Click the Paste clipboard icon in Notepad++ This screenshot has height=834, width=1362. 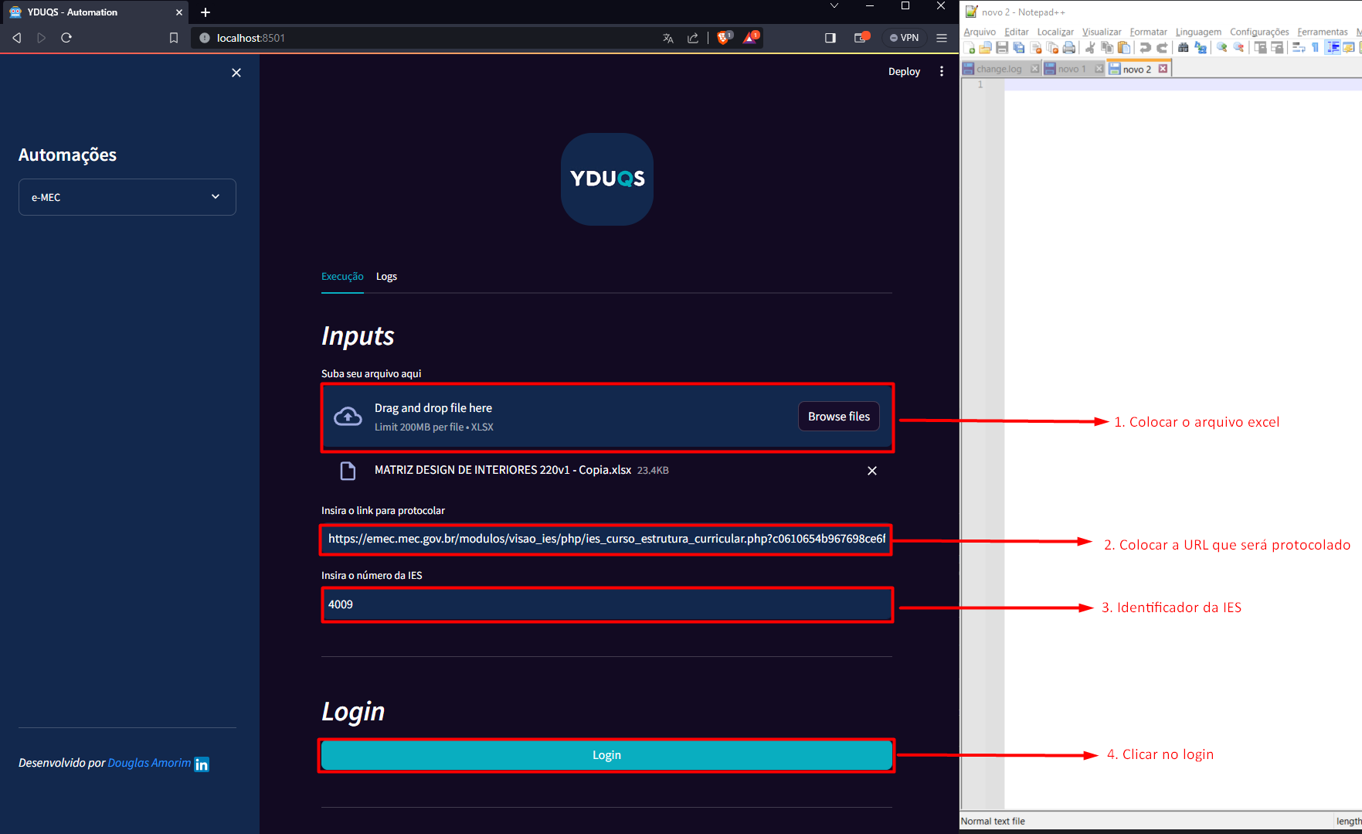1124,48
